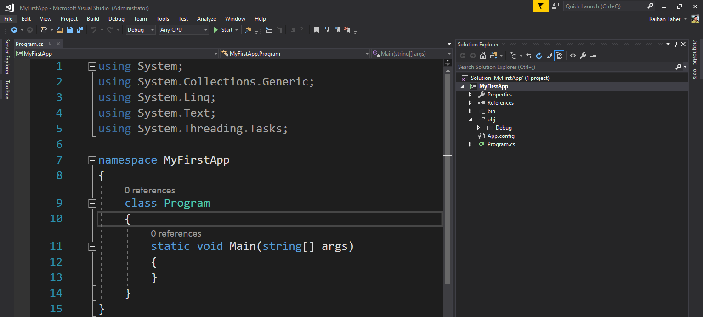Expand the bin folder node
Viewport: 703px width, 317px height.
pyautogui.click(x=470, y=111)
